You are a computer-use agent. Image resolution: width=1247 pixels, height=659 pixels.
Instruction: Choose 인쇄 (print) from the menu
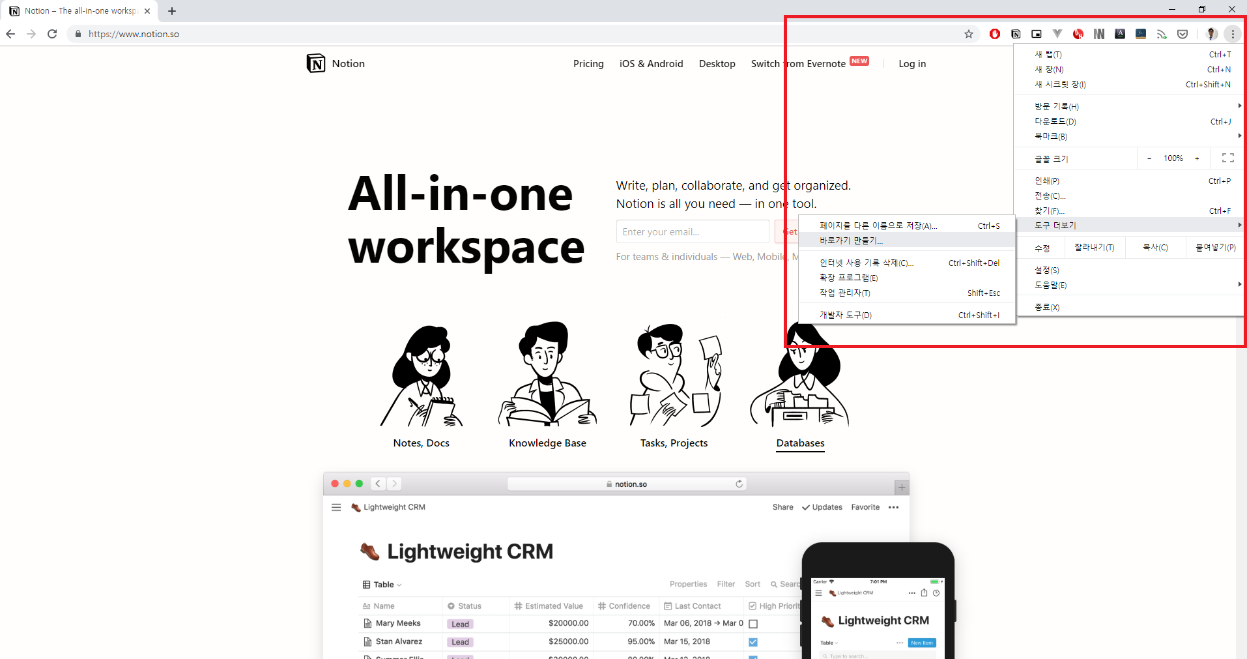pos(1129,181)
